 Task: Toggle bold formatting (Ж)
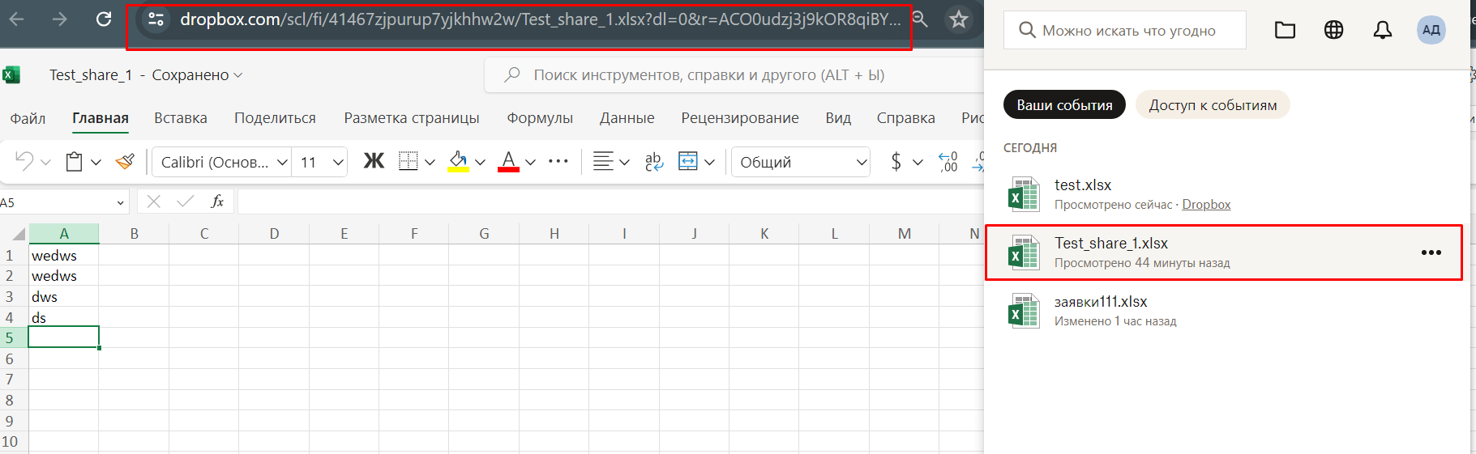click(374, 161)
